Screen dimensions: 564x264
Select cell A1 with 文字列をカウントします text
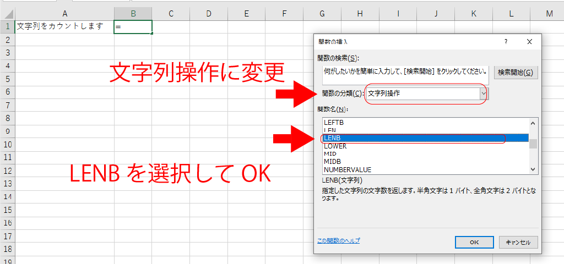tap(64, 26)
